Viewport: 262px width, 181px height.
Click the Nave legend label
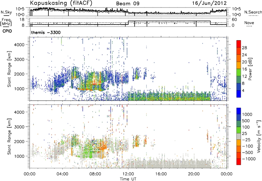[249, 23]
